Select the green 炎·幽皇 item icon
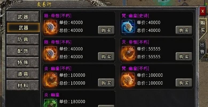 click(50, 103)
